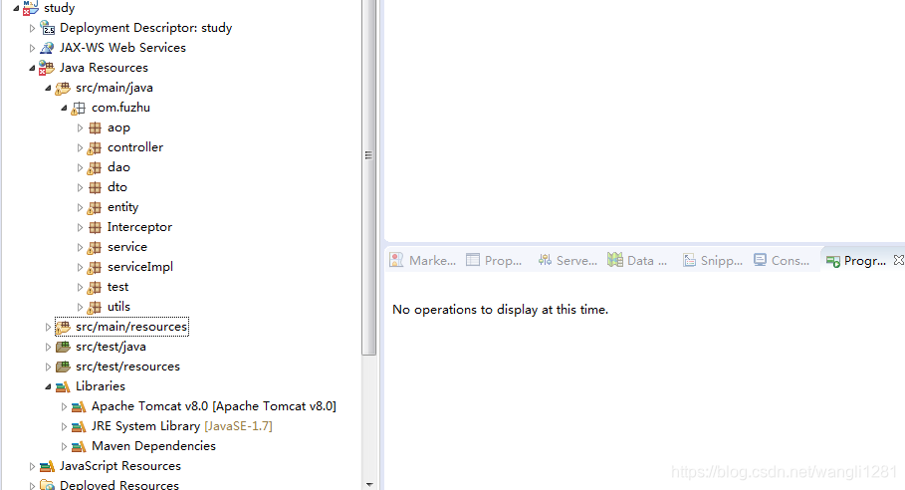
Task: Expand the entity package
Action: click(81, 207)
